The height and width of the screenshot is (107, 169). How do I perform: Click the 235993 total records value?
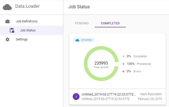(x=101, y=63)
